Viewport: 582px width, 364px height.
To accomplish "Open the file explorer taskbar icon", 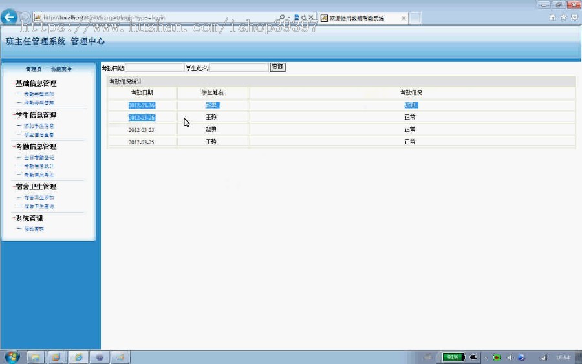I will [36, 358].
